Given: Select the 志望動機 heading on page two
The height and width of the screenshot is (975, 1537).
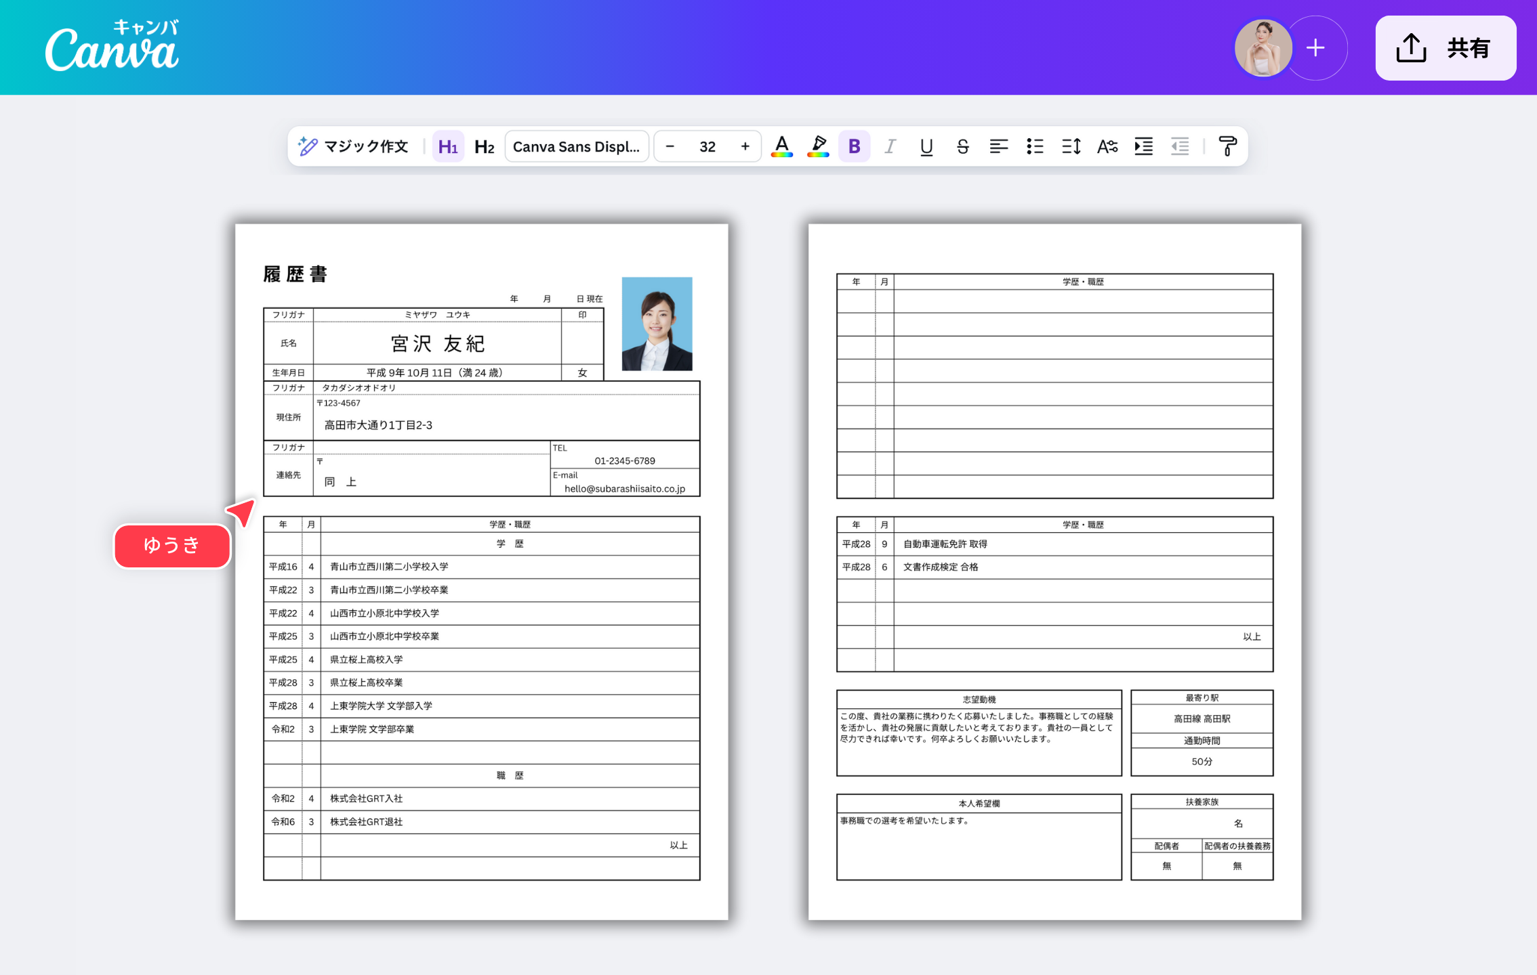Looking at the screenshot, I should (979, 699).
